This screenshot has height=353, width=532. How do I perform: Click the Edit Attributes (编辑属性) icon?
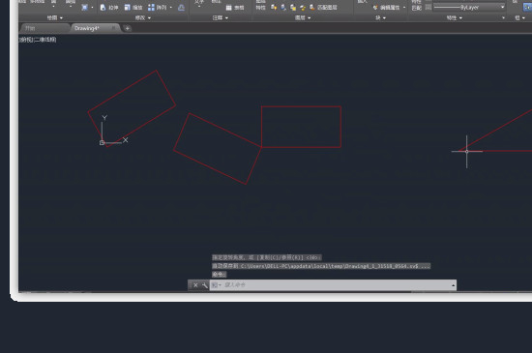[x=375, y=7]
